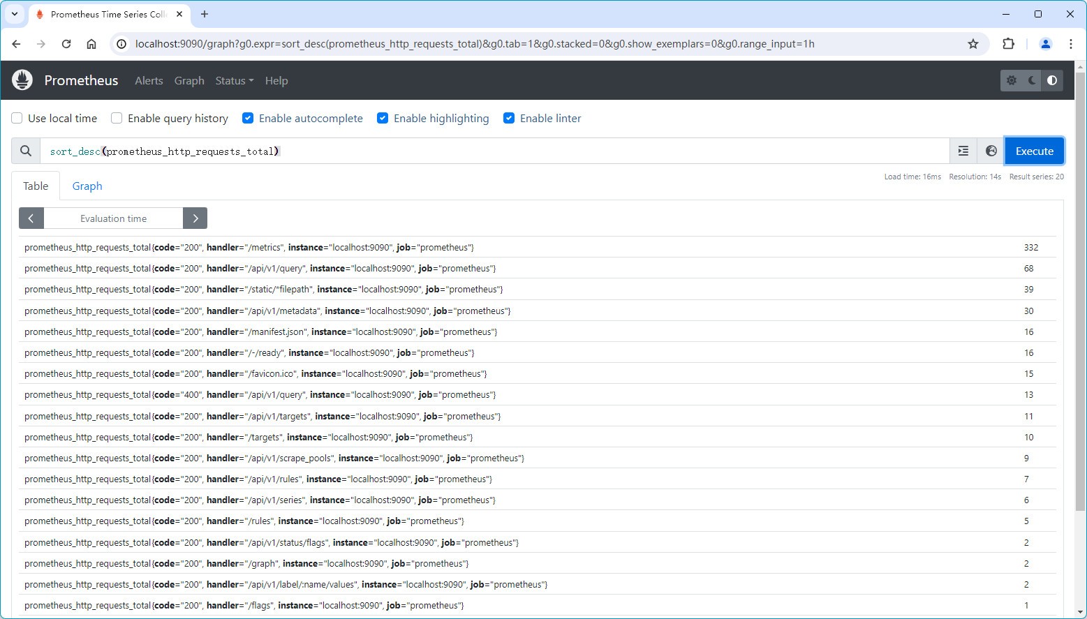Click the Prometheus brand title
This screenshot has height=619, width=1087.
pyautogui.click(x=81, y=80)
